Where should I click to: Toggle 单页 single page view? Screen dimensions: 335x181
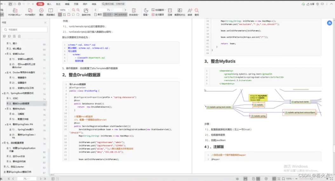pyautogui.click(x=98, y=15)
